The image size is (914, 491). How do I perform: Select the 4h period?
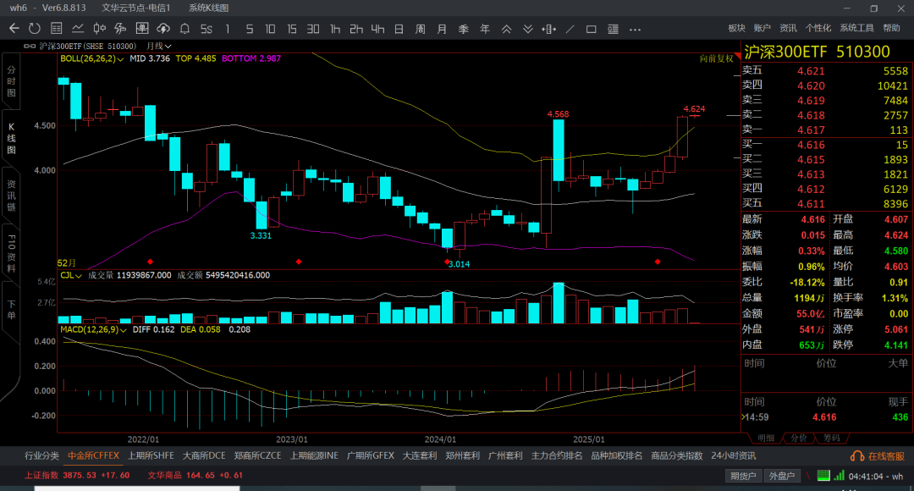pos(377,29)
